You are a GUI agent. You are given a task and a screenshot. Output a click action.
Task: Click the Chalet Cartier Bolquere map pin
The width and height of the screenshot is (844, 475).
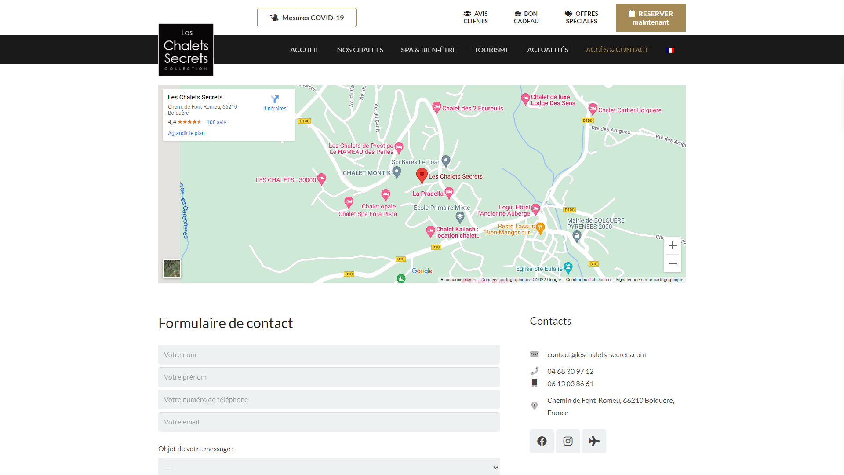click(x=593, y=109)
